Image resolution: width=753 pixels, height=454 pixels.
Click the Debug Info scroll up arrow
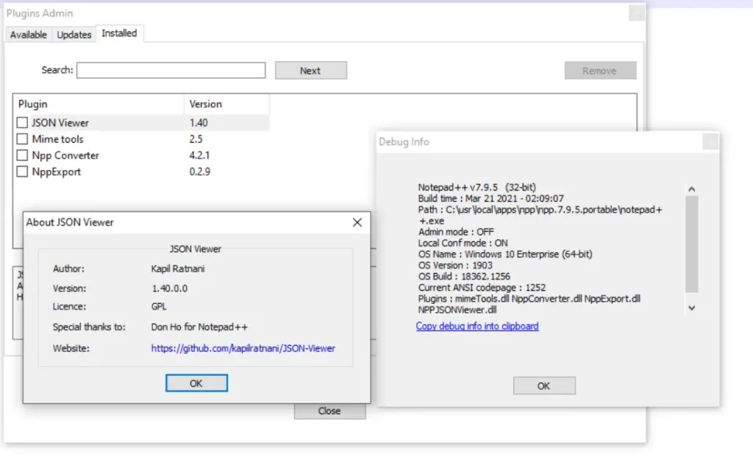pos(691,189)
